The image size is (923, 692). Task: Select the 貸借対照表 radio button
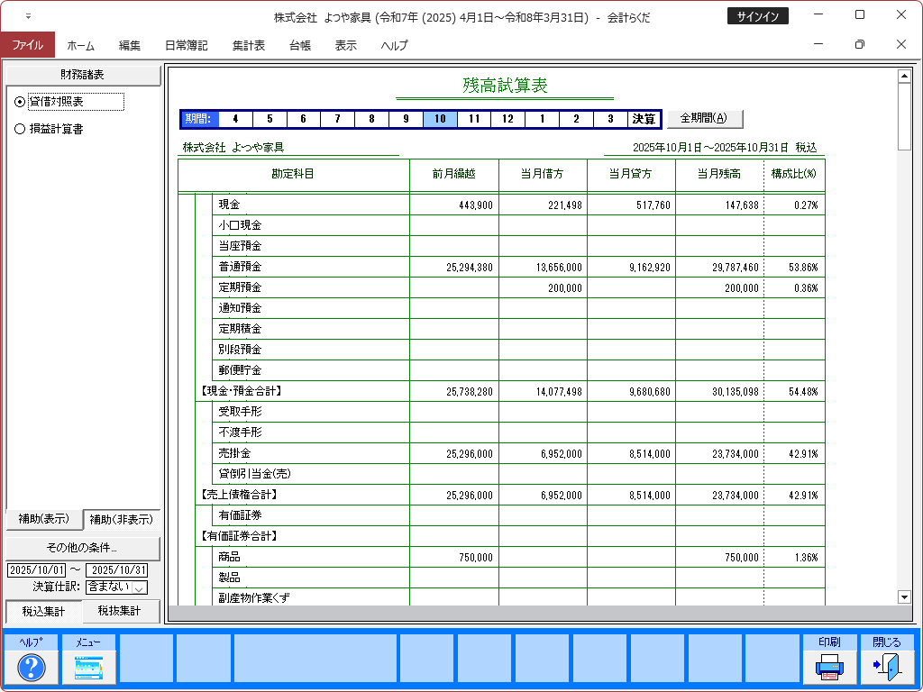pos(21,102)
